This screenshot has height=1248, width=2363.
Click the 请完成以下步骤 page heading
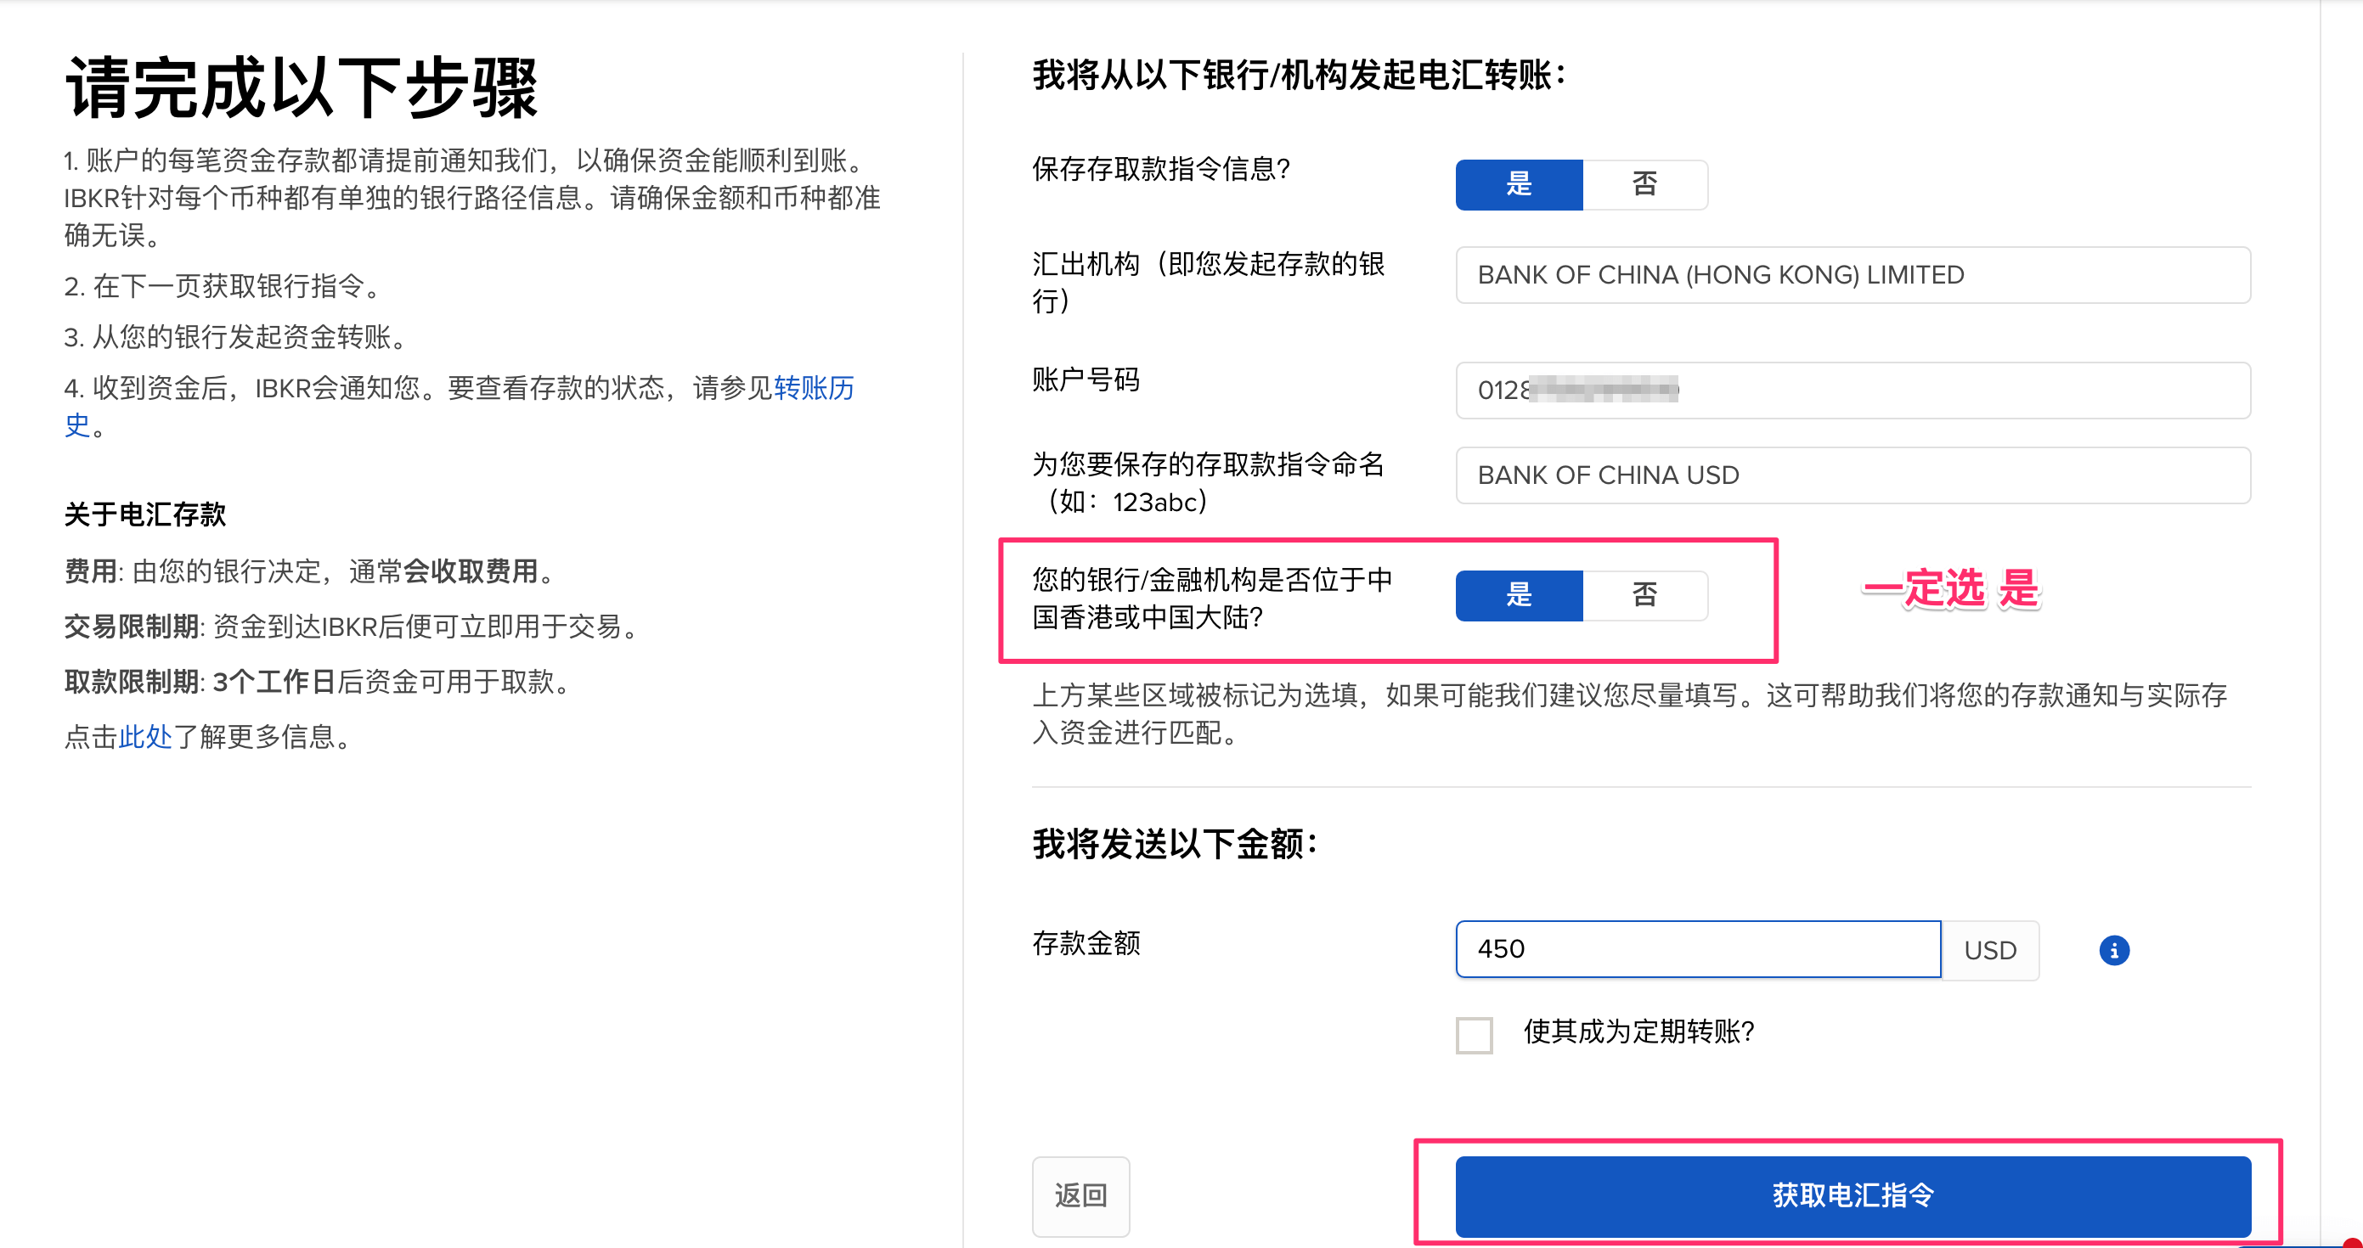coord(301,88)
